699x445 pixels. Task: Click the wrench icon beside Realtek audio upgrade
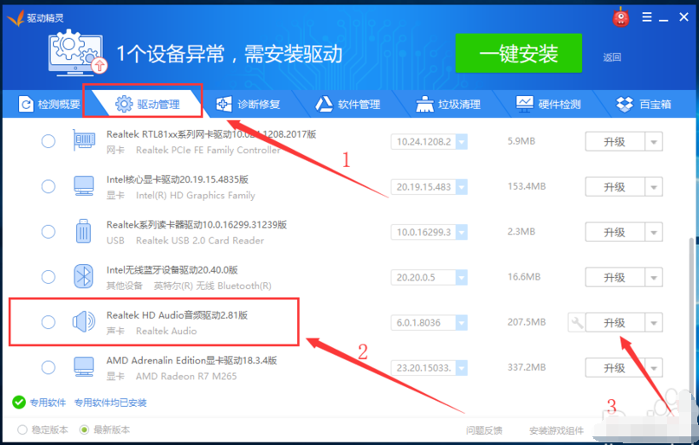(x=576, y=322)
